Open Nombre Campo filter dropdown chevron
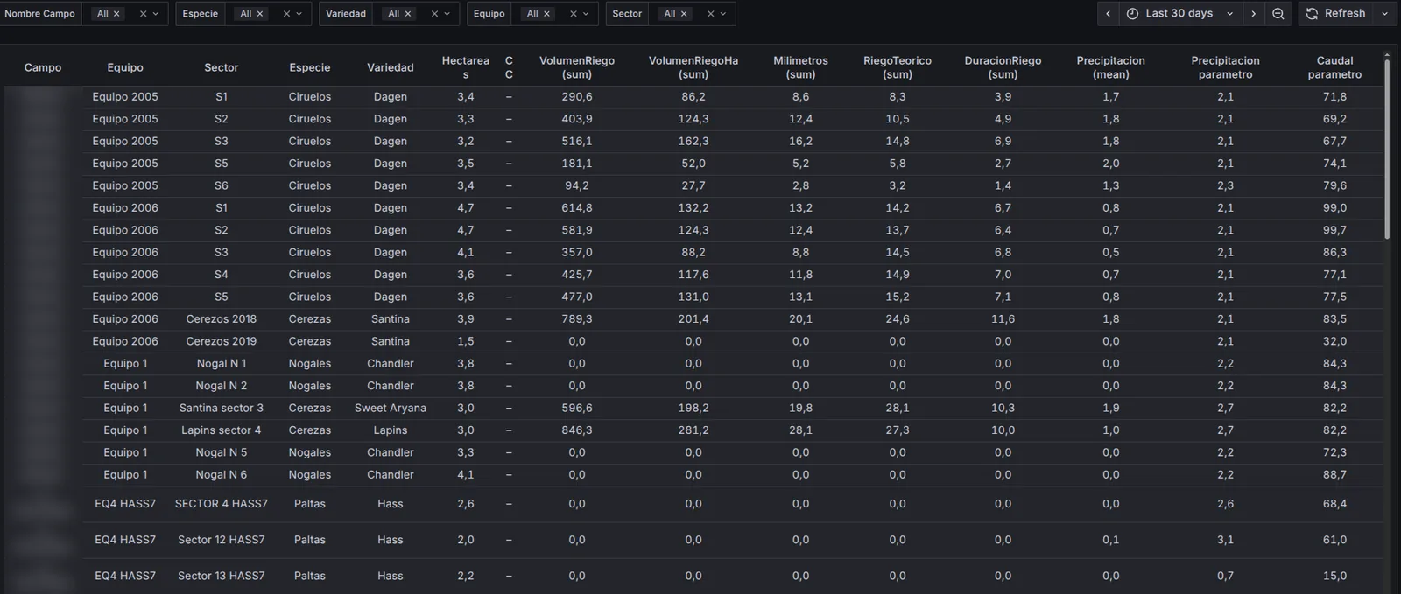The image size is (1401, 594). point(156,14)
